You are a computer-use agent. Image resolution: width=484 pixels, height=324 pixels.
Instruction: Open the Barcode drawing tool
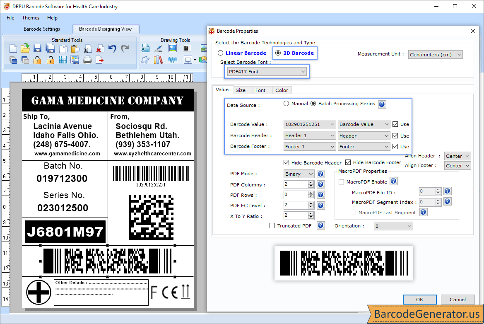point(187,48)
